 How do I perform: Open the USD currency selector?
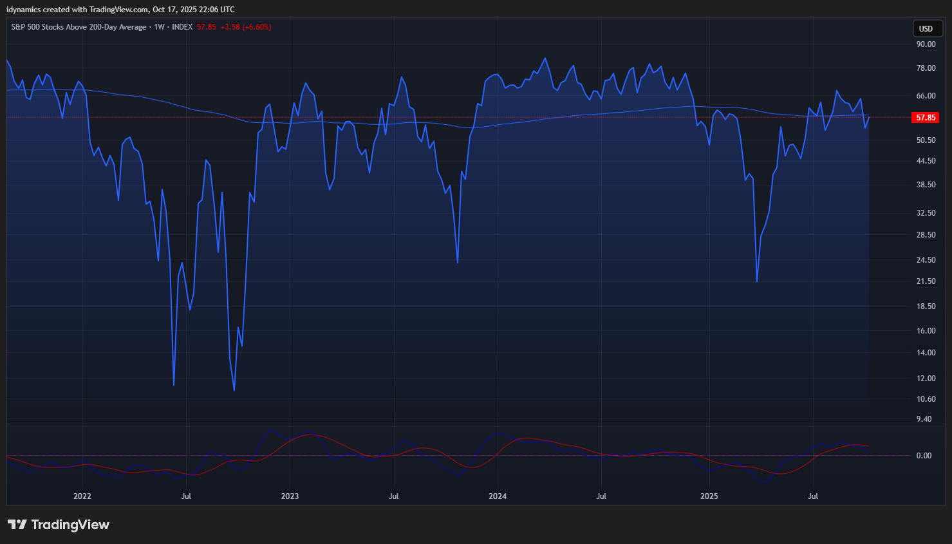pos(926,29)
